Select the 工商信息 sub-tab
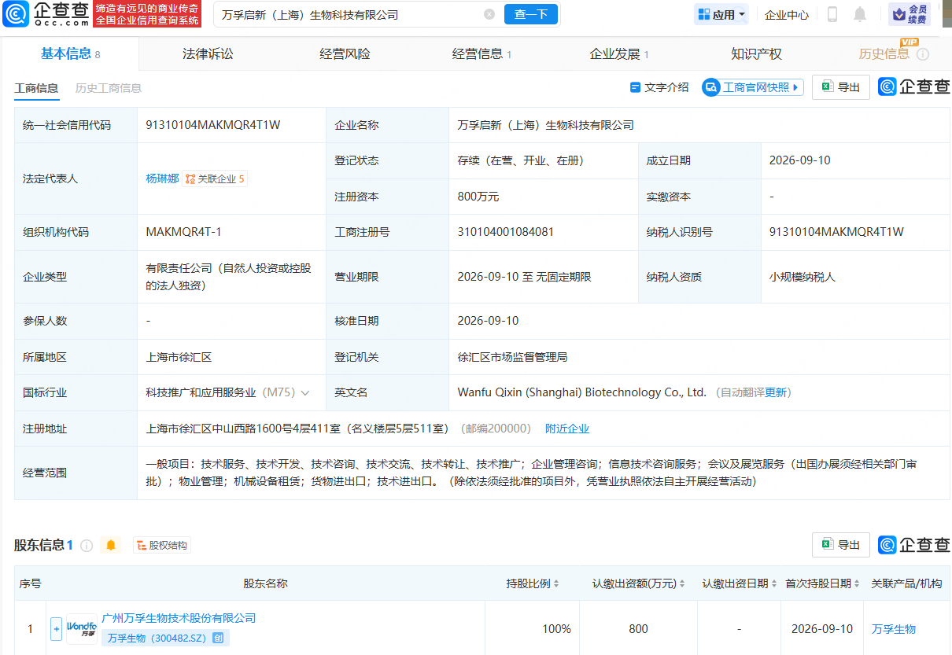Image resolution: width=952 pixels, height=655 pixels. (x=36, y=88)
